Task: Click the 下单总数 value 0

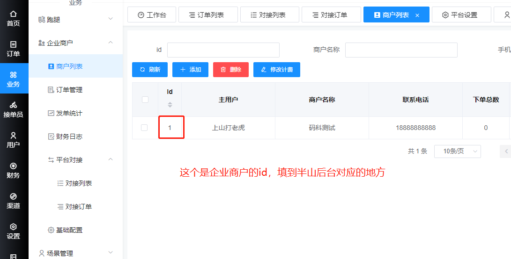Action: [486, 128]
